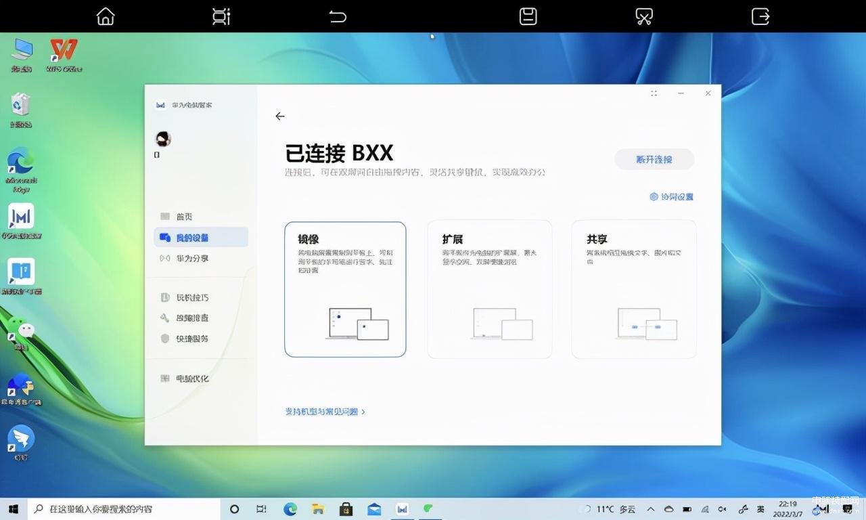Image resolution: width=866 pixels, height=520 pixels.
Task: Select the 镜像 mode card
Action: click(345, 289)
